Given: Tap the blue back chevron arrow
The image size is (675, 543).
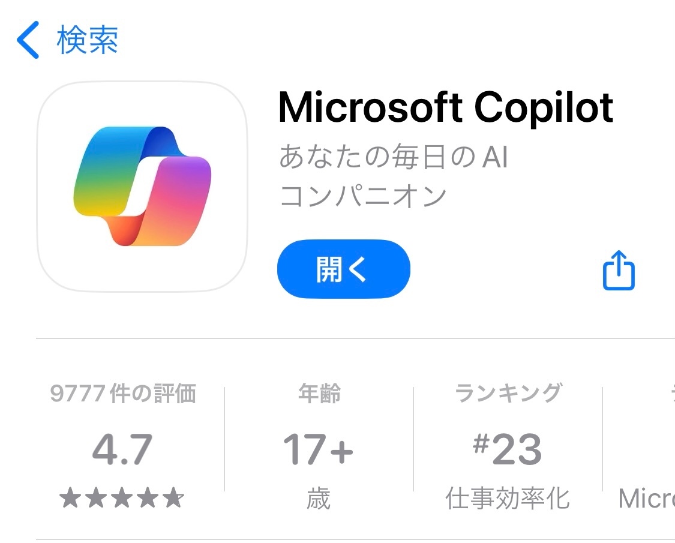Looking at the screenshot, I should coord(28,40).
